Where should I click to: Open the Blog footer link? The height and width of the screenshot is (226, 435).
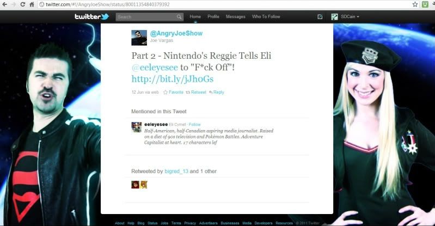[x=141, y=223]
